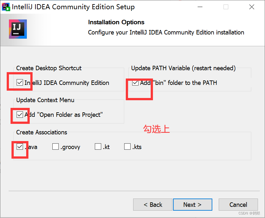Click the large IntelliJ IDEA logo

[x=18, y=29]
